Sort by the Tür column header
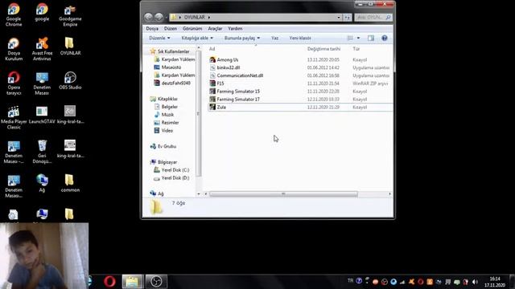 pos(356,49)
